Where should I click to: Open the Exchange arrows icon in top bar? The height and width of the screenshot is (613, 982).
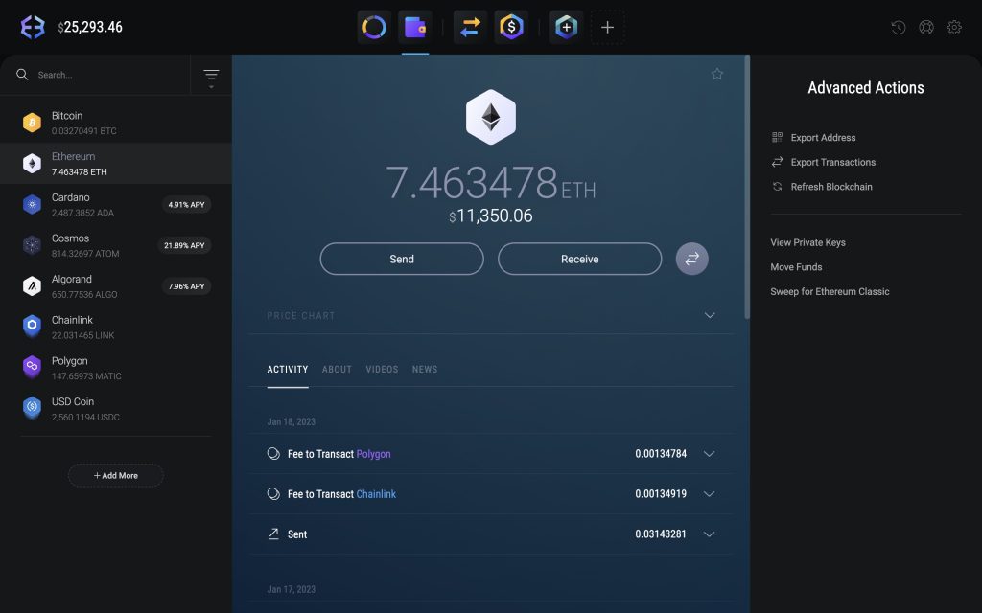(470, 27)
